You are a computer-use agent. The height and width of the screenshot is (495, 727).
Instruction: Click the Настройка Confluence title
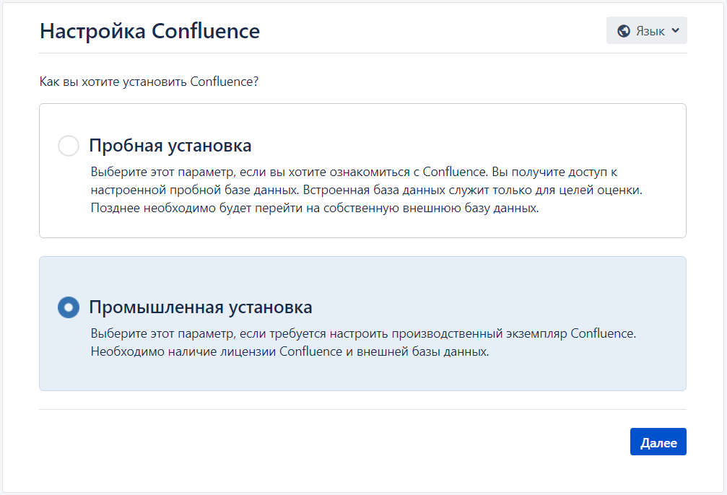(149, 31)
